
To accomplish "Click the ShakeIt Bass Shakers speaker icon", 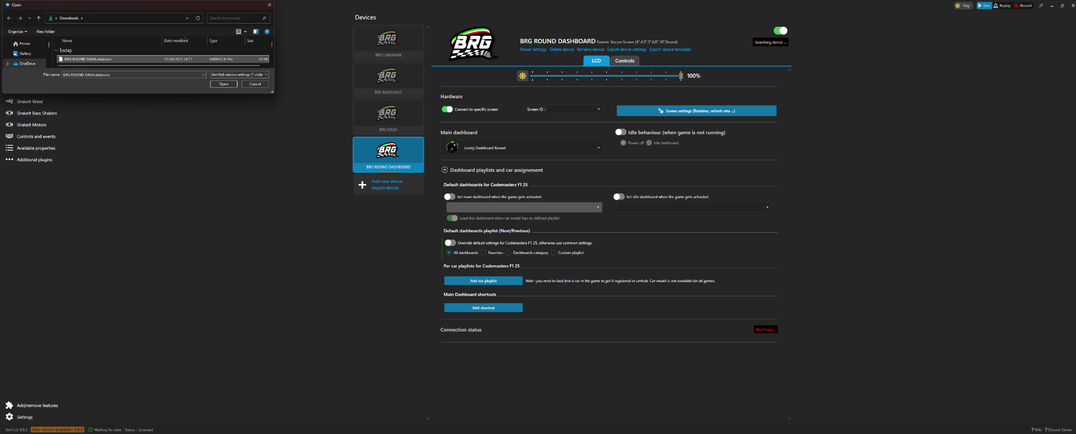I will click(x=9, y=113).
